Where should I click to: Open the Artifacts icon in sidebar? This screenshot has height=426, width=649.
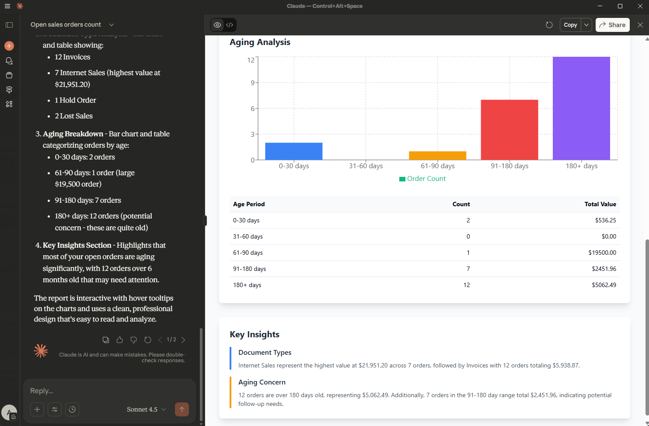pyautogui.click(x=9, y=90)
